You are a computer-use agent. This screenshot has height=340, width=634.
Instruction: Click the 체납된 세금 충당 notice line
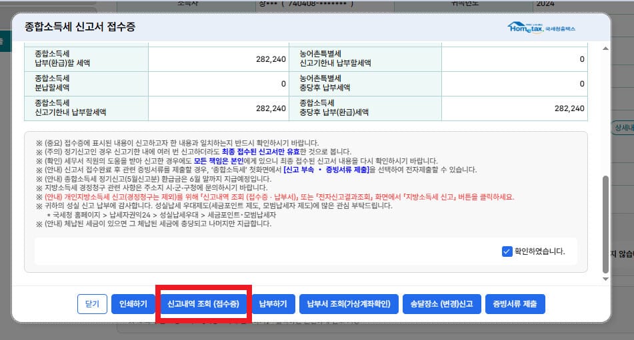tap(153, 224)
